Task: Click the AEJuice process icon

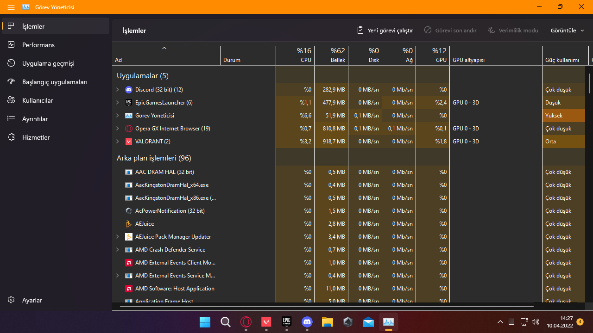Action: [129, 224]
